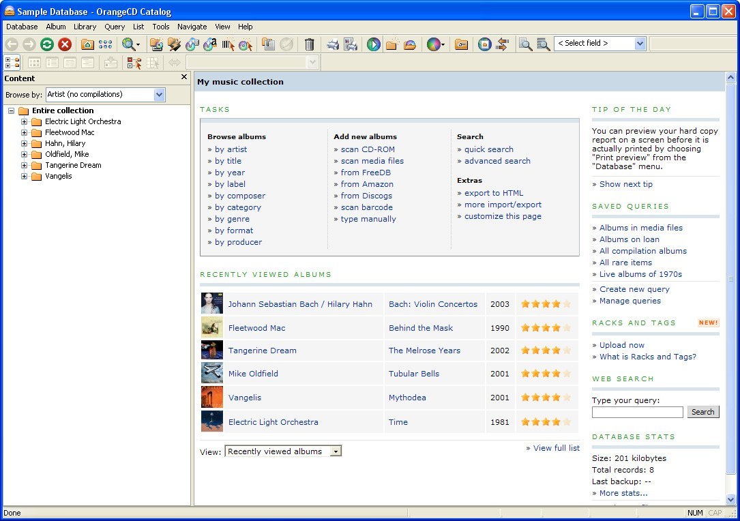
Task: Click the trash can delete icon
Action: (x=309, y=44)
